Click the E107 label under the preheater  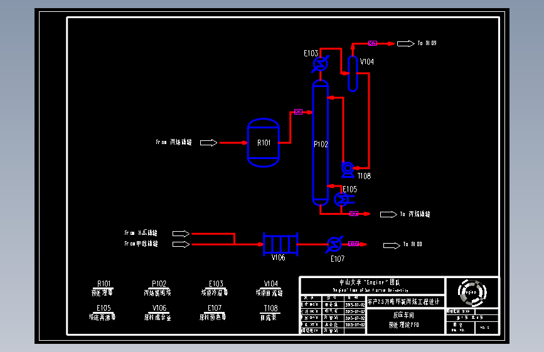tap(338, 259)
